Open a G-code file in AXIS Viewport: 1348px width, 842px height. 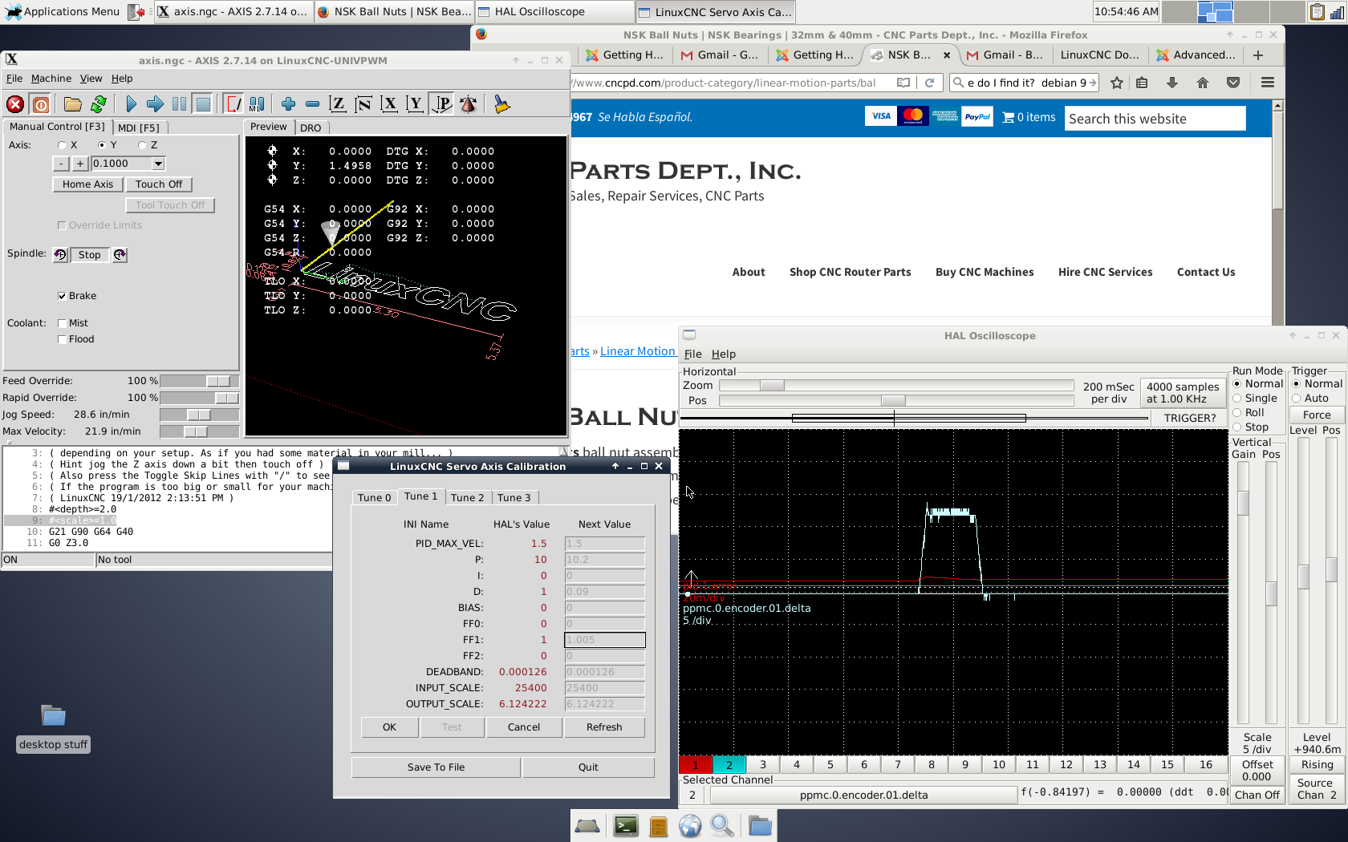[x=73, y=104]
